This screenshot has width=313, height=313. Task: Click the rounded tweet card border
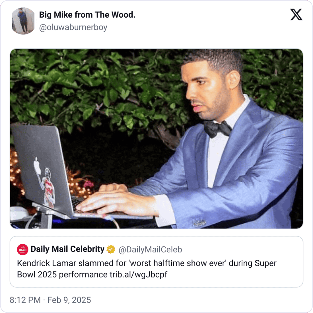tap(156, 3)
